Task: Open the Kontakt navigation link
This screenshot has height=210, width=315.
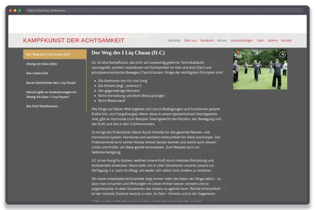Action: [286, 41]
